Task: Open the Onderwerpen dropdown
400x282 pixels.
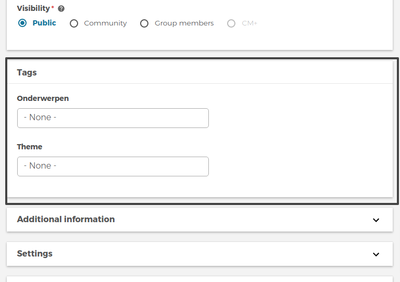Action: point(113,118)
